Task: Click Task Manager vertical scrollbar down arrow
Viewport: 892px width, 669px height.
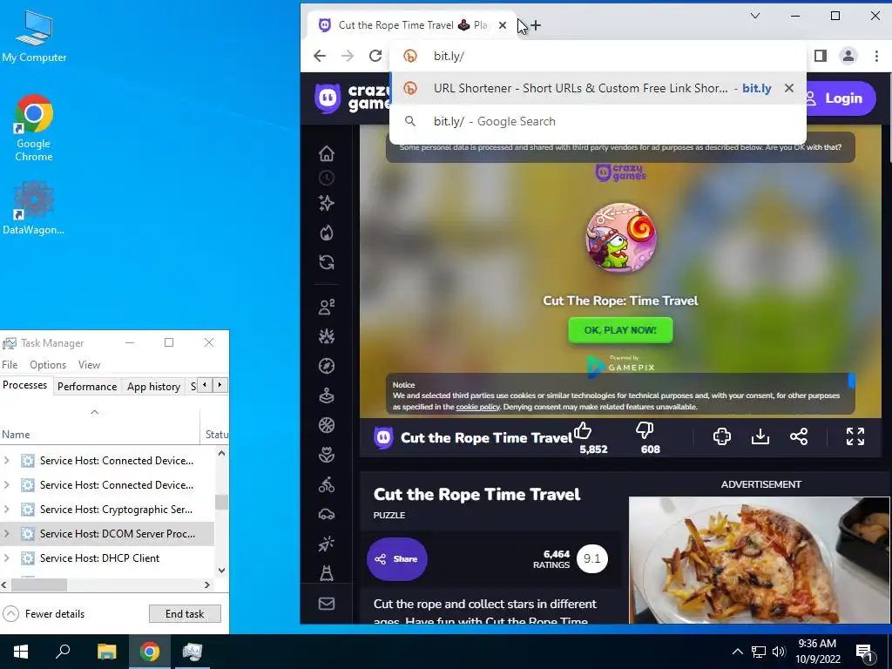Action: pyautogui.click(x=221, y=570)
